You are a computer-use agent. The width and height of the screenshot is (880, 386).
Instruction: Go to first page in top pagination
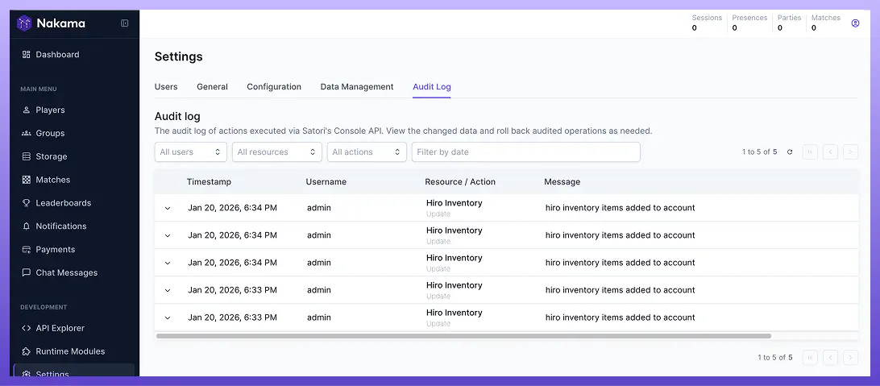pos(810,152)
